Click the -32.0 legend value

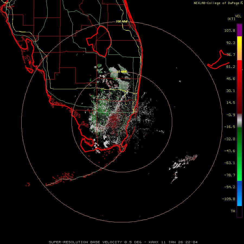(x=230, y=139)
